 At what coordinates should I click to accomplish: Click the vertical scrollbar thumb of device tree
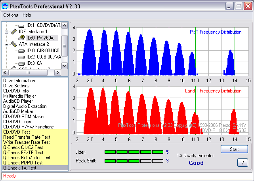click(x=65, y=46)
